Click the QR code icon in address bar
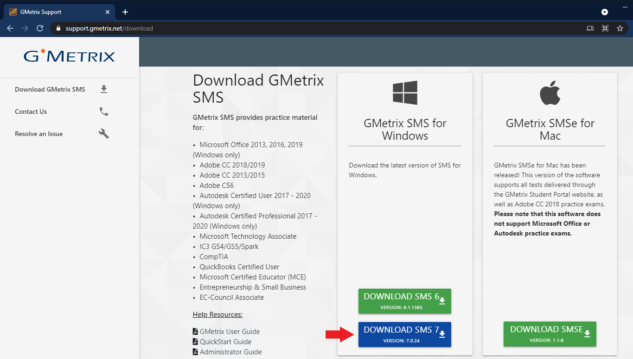633x359 pixels. point(605,28)
